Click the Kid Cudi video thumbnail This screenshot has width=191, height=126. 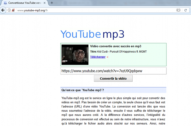click(x=75, y=55)
